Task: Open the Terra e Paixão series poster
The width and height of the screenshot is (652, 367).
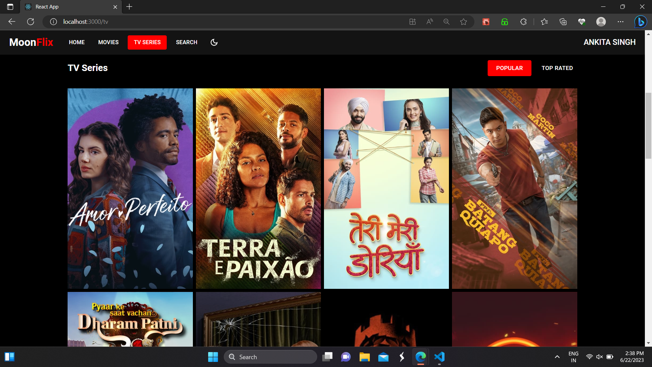Action: [258, 188]
